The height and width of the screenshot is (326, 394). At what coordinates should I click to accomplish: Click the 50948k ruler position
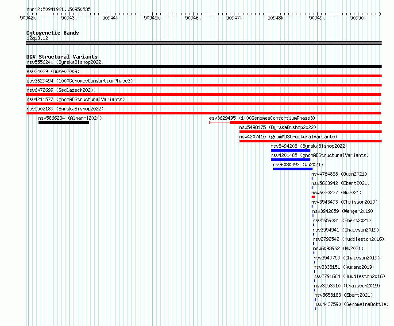coord(275,18)
